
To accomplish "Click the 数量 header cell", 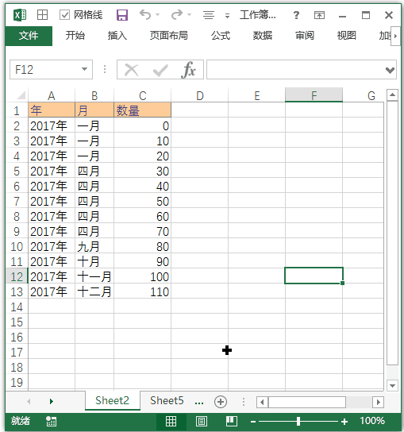I will point(142,110).
